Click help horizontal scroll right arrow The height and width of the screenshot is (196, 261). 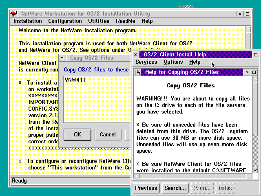pos(249,176)
